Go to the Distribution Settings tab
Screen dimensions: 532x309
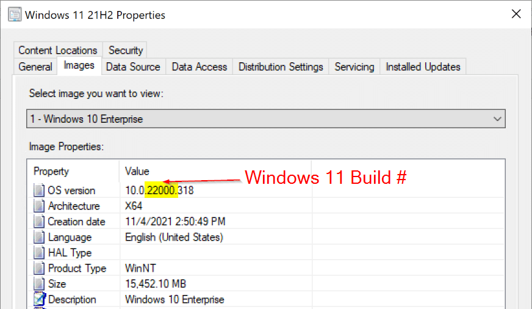[x=281, y=67]
